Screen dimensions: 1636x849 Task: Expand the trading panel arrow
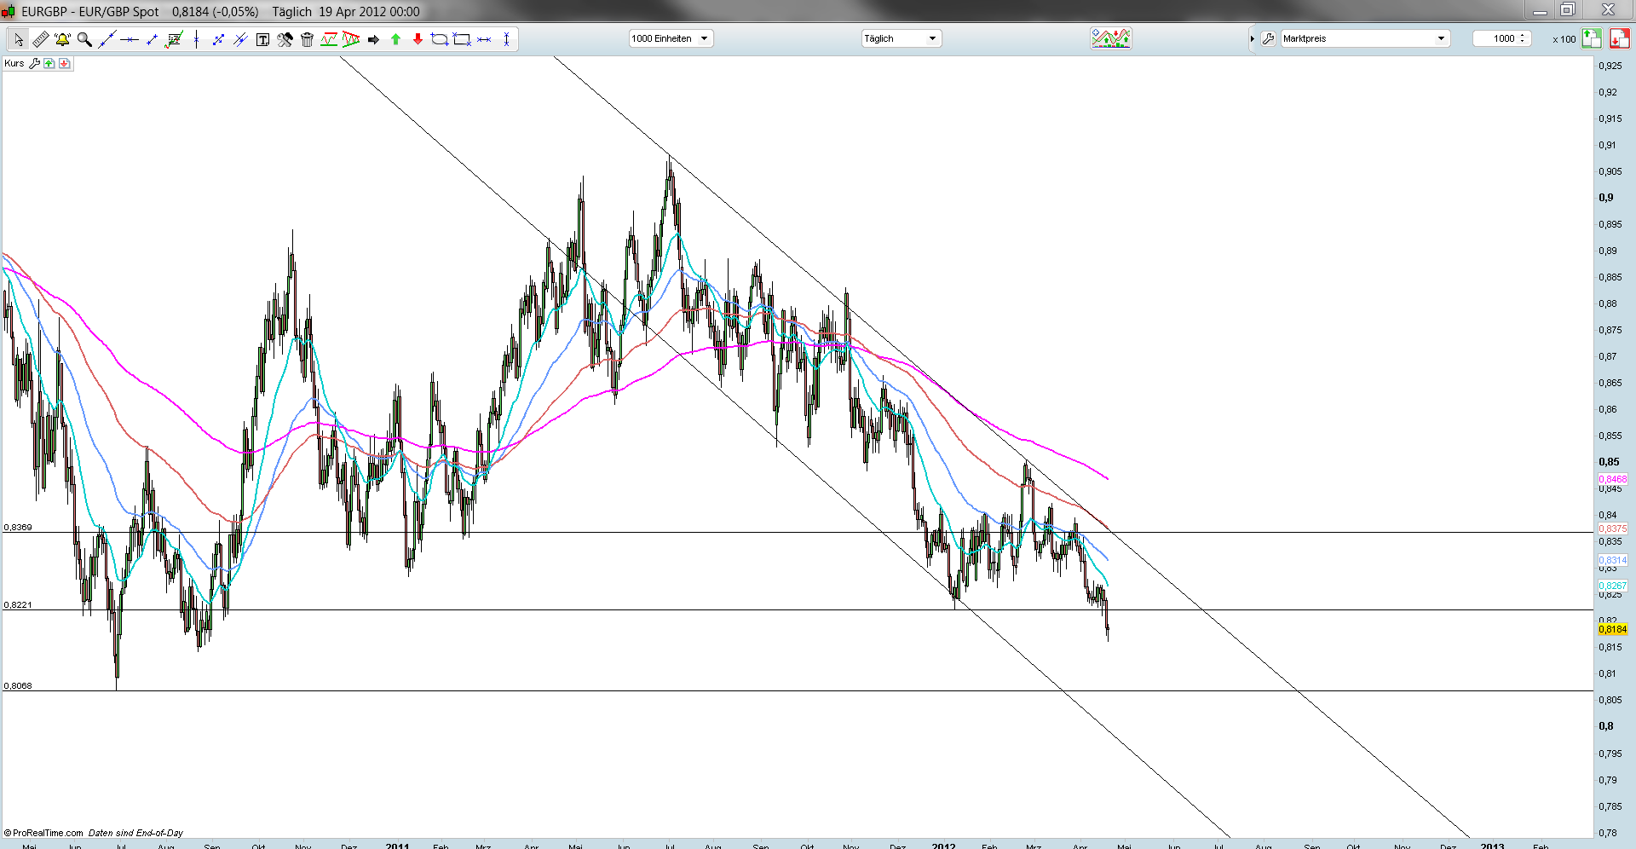click(x=1252, y=38)
